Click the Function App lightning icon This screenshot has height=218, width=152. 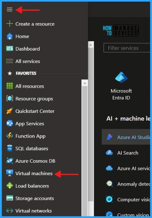pos(10,136)
